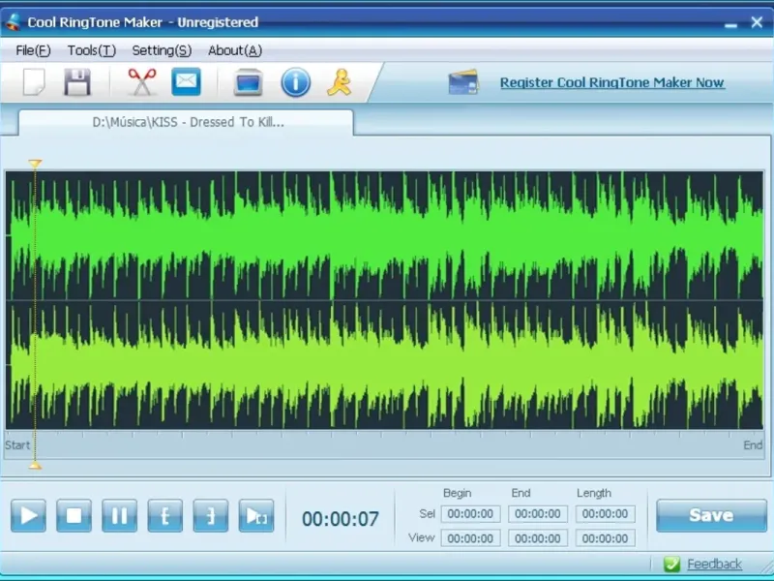
Task: Open the File(F) menu
Action: pyautogui.click(x=33, y=50)
